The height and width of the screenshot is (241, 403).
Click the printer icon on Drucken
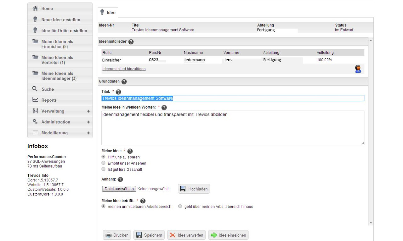tap(109, 235)
